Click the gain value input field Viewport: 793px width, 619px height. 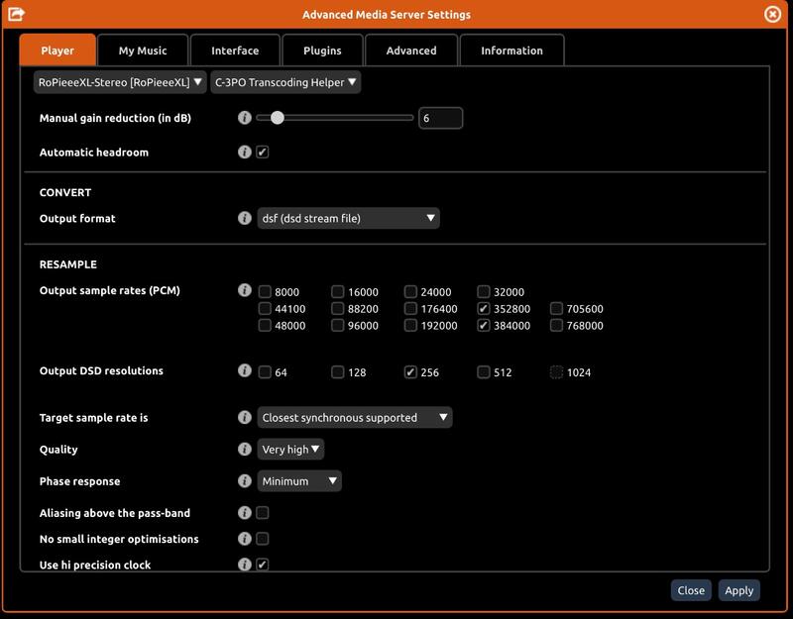pyautogui.click(x=440, y=118)
